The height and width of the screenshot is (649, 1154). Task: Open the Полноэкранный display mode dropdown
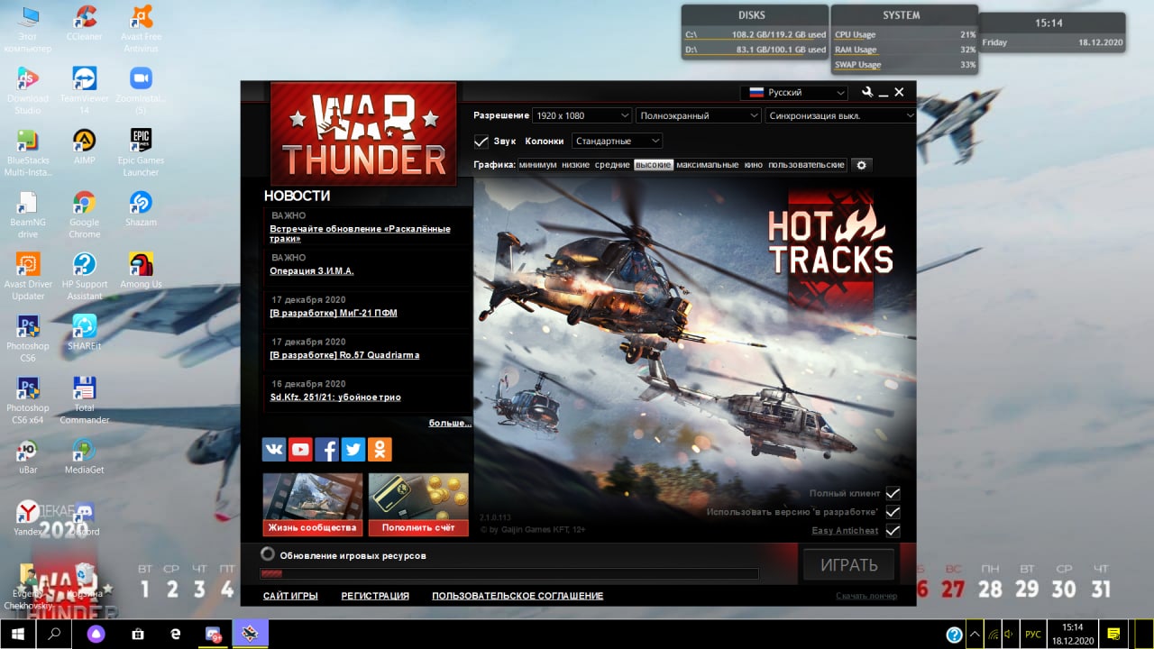point(699,115)
